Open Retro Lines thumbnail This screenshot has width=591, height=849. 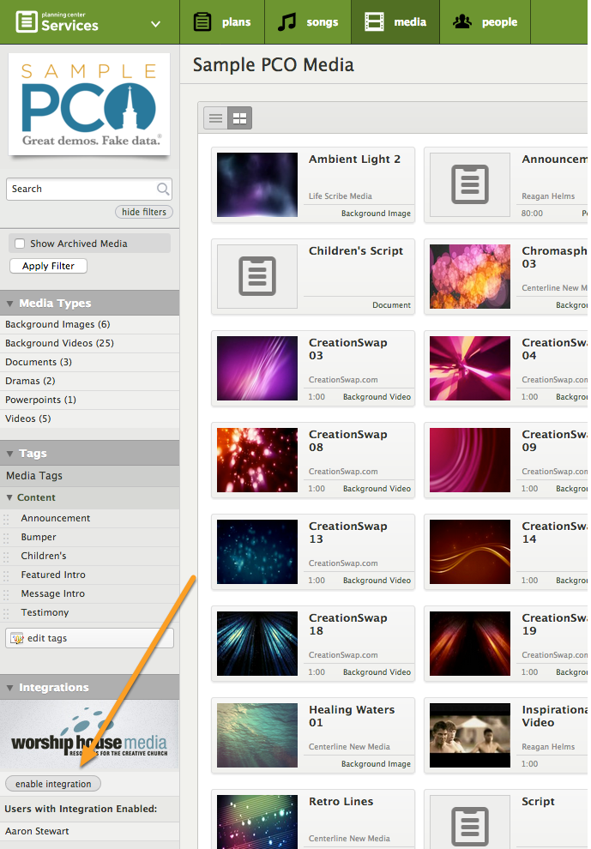coord(257,822)
